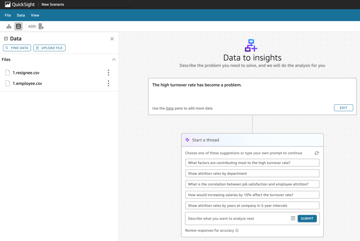Switch to the scenario flow view icon
Viewport: 360px width, 241px height.
[x=8, y=26]
